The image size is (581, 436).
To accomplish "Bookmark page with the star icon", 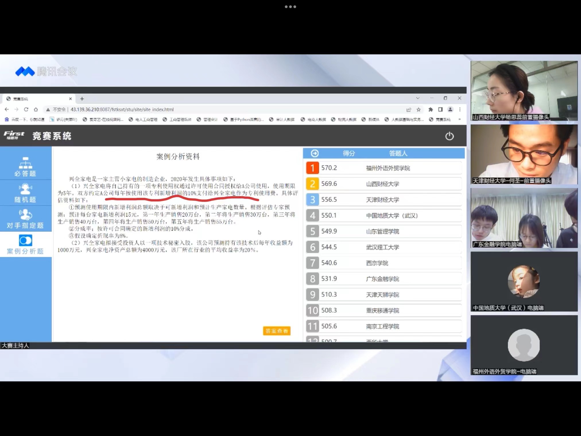I will (419, 109).
